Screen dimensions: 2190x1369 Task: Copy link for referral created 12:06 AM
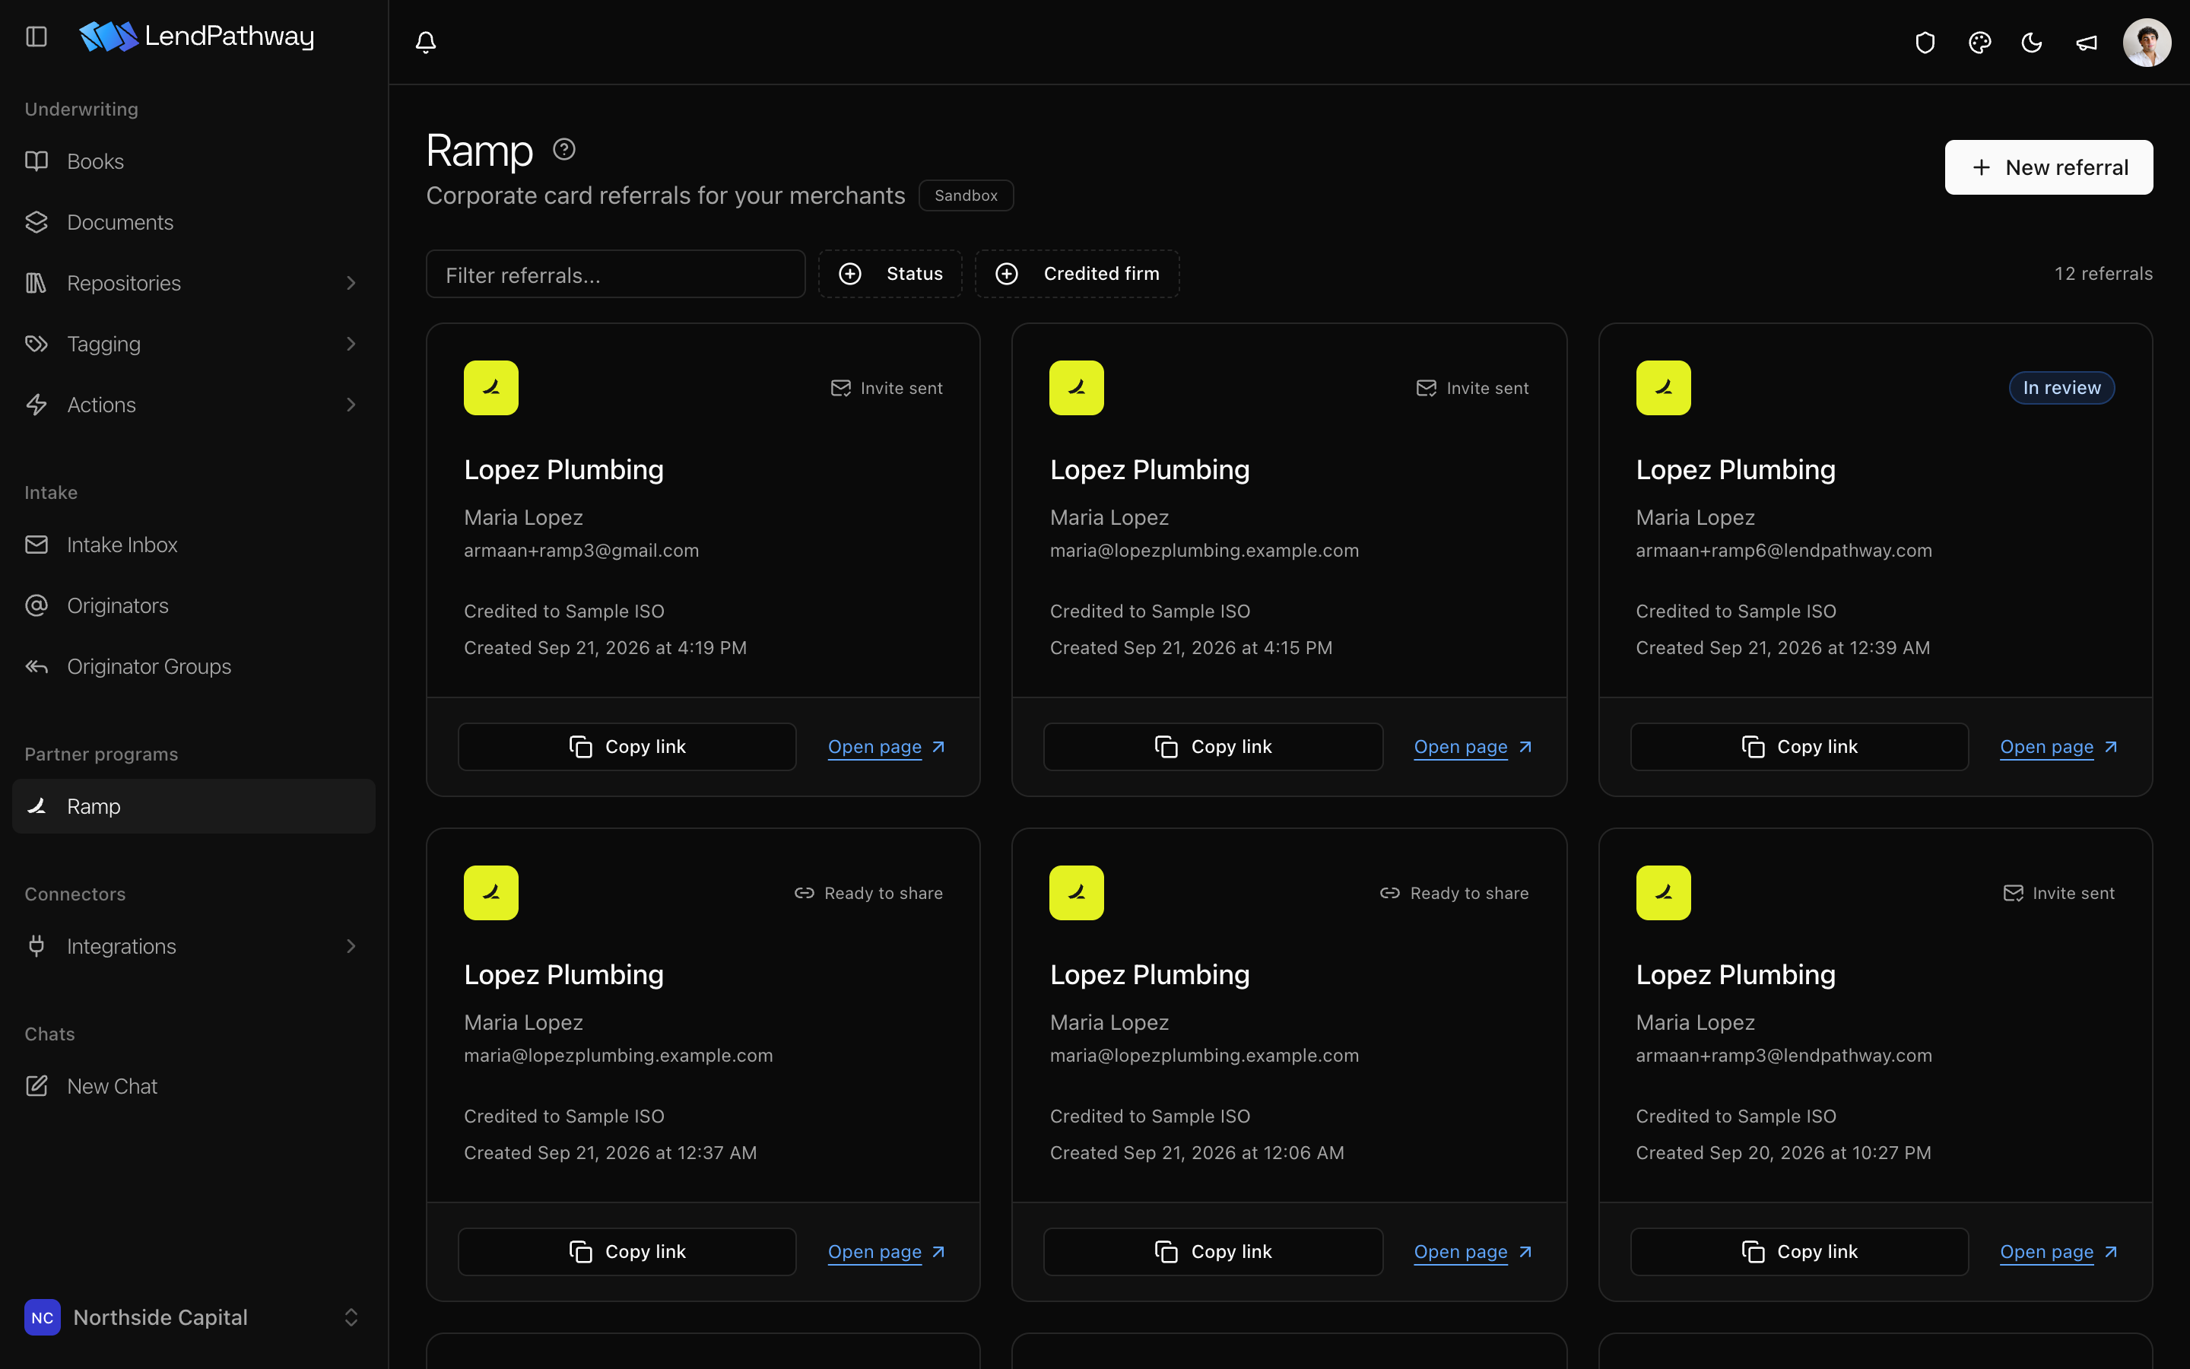1213,1252
